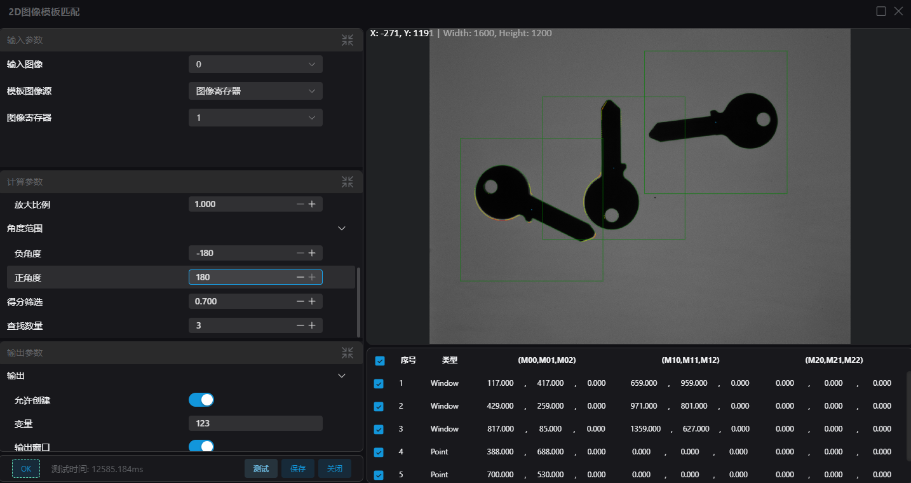Uncheck row 2 Window checkbox
The height and width of the screenshot is (483, 911).
coord(379,407)
